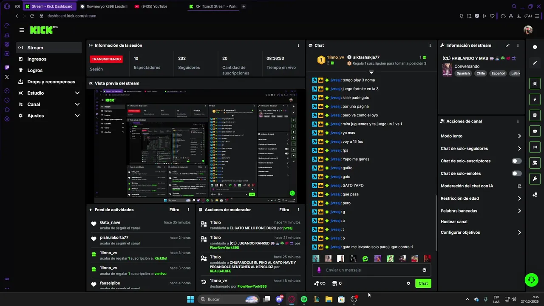Click Hostear canal

[454, 221]
